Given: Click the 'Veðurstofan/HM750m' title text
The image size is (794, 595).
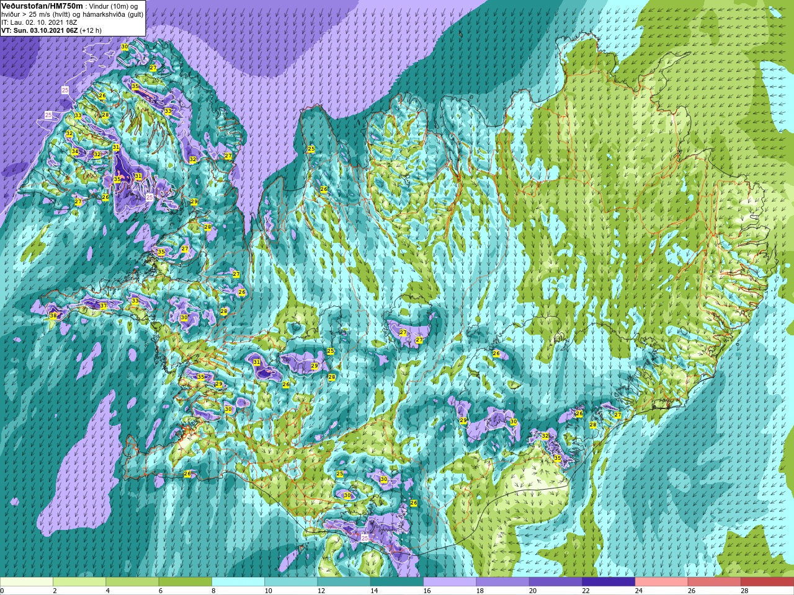Looking at the screenshot, I should coord(42,6).
